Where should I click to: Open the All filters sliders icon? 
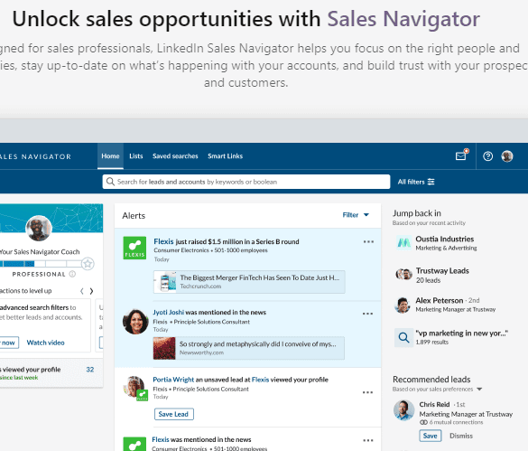[431, 182]
